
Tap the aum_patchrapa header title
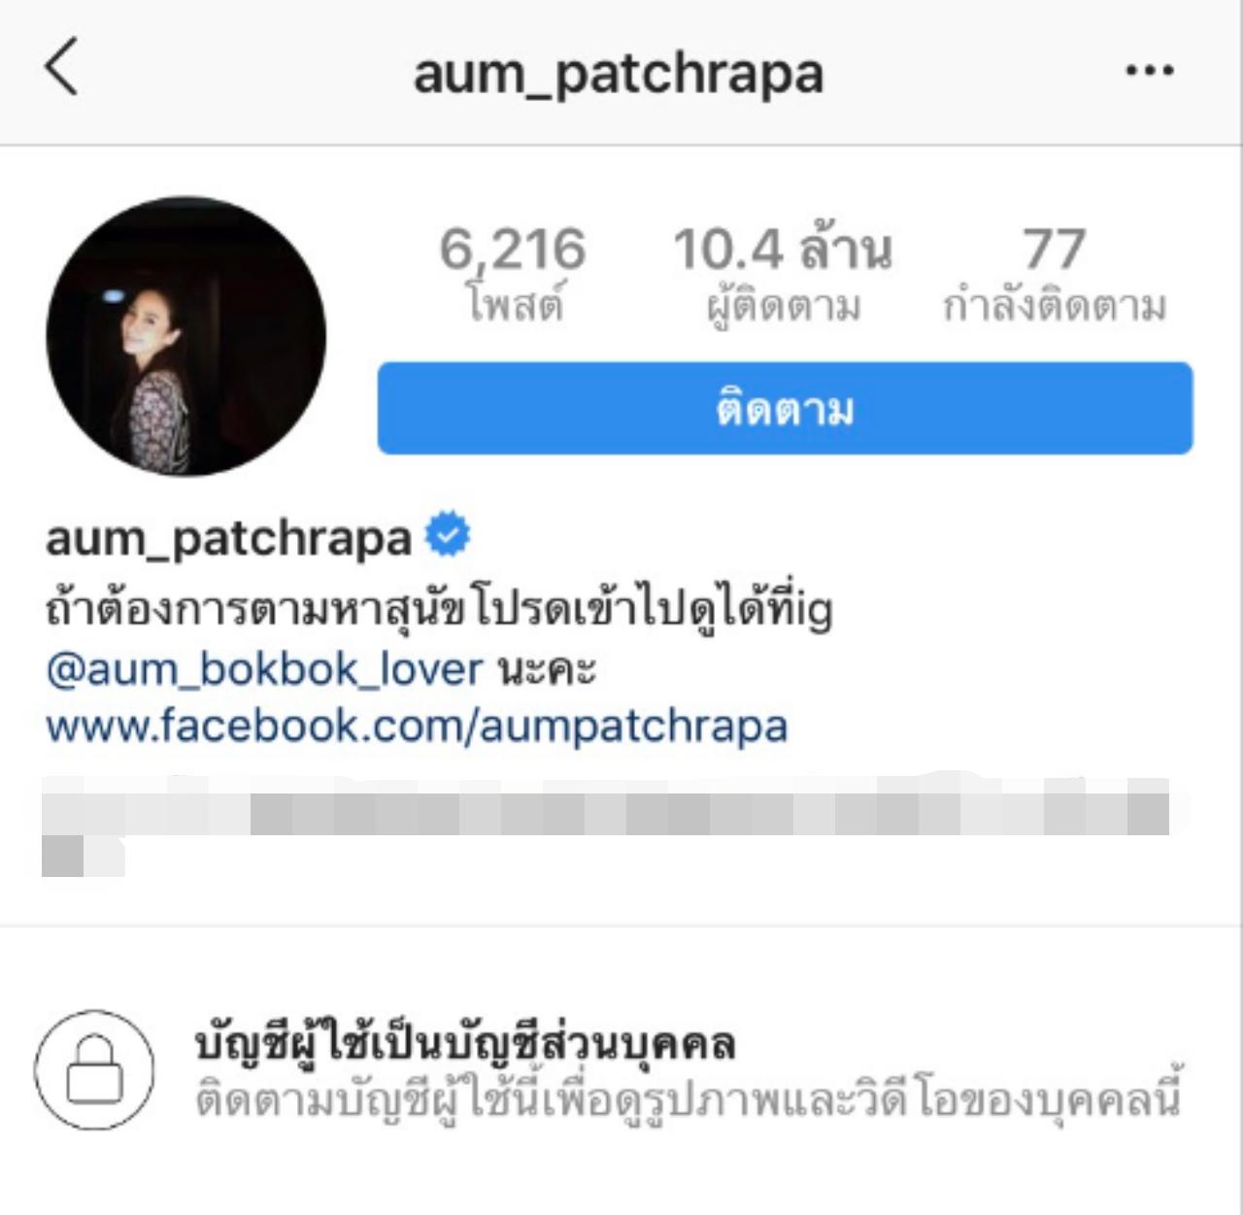point(619,75)
